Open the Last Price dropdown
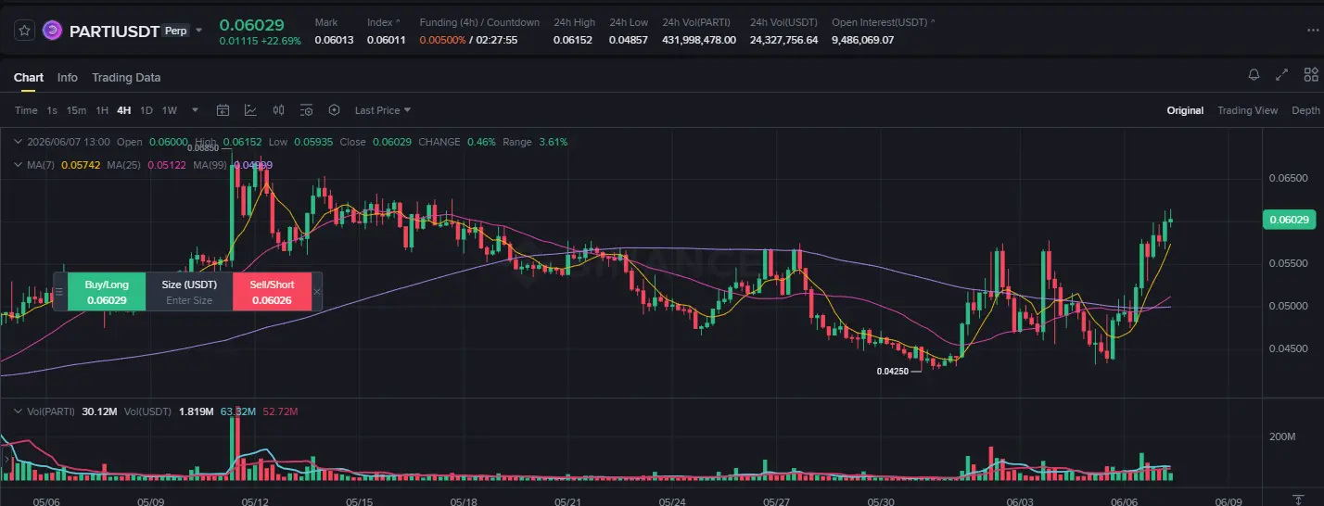The height and width of the screenshot is (506, 1324). (383, 110)
